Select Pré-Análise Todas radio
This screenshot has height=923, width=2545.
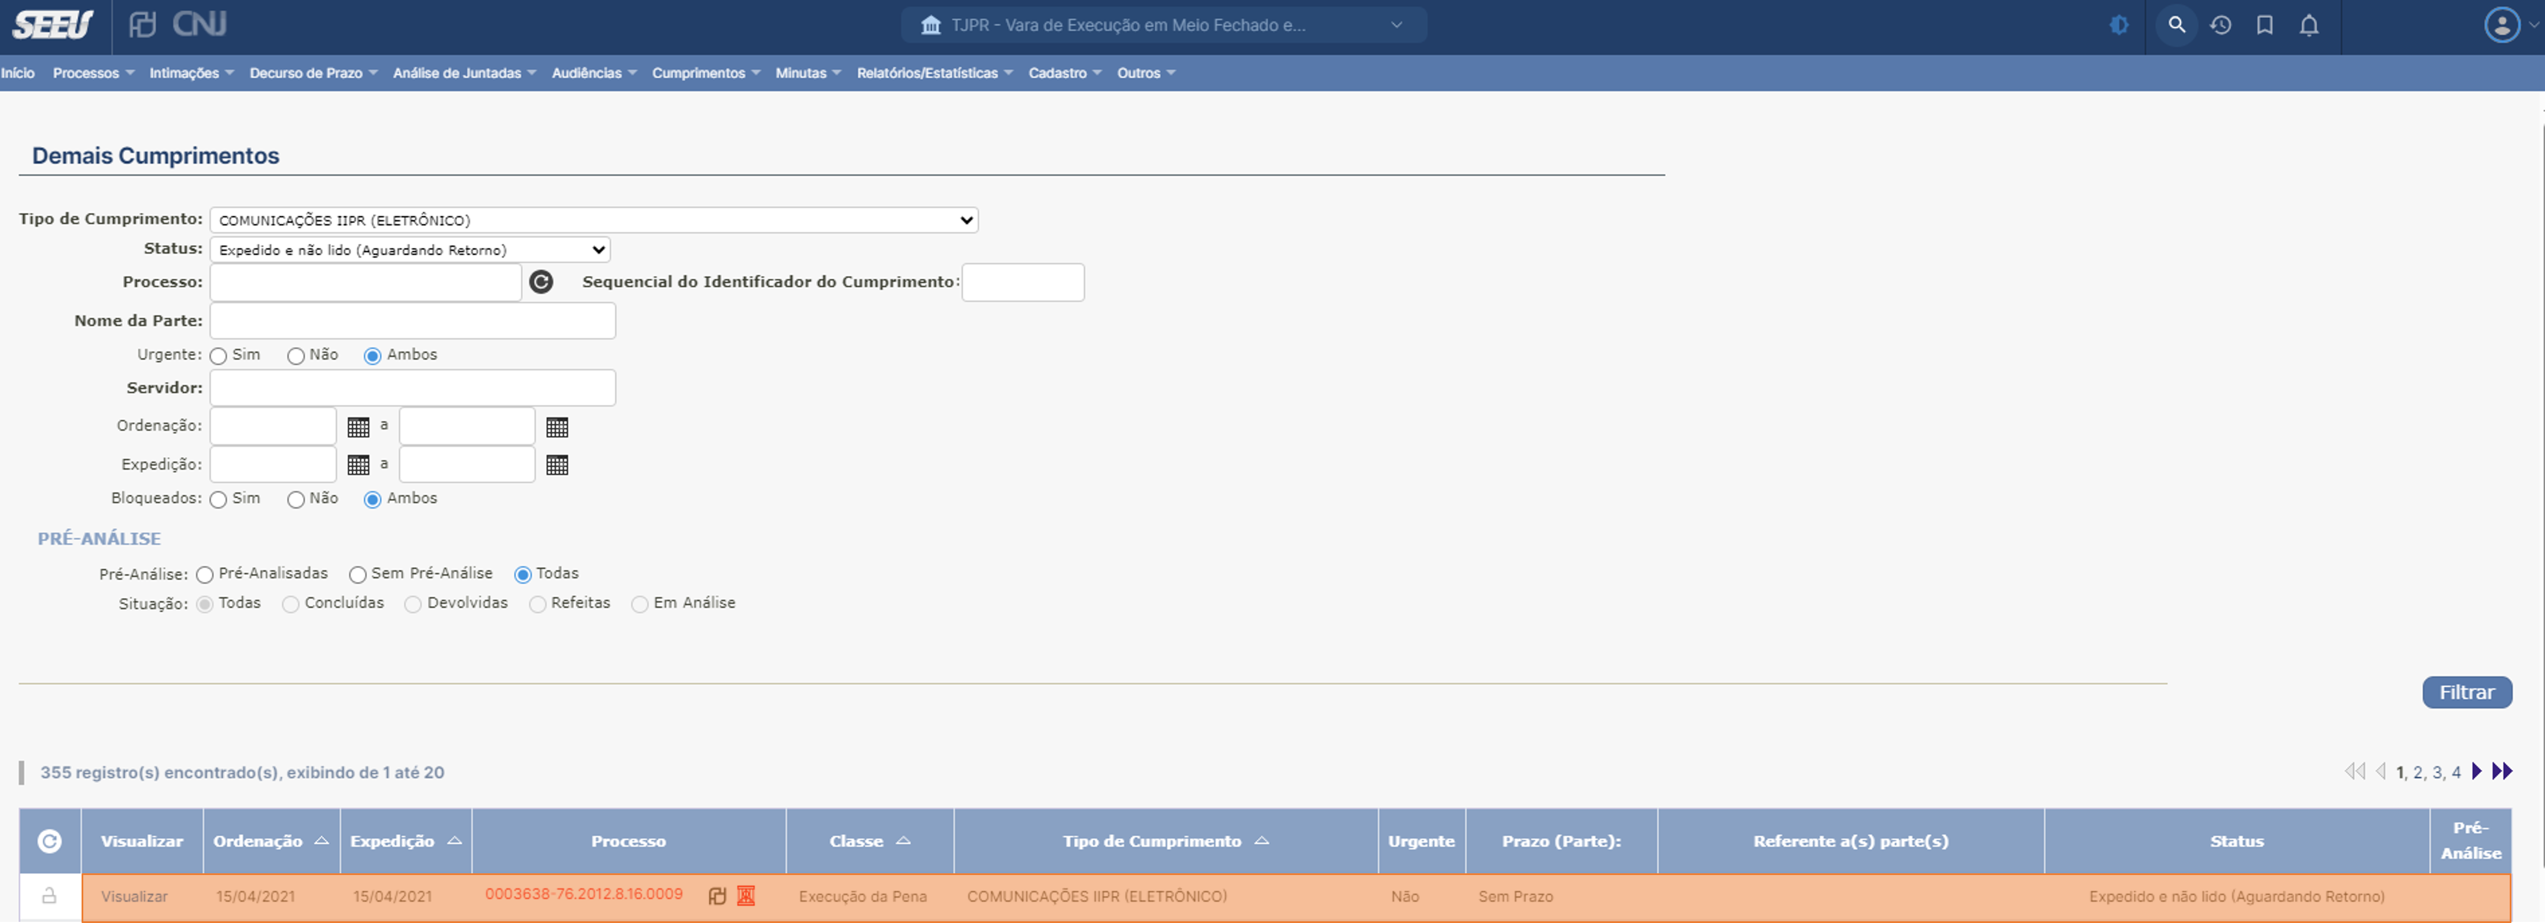[523, 576]
